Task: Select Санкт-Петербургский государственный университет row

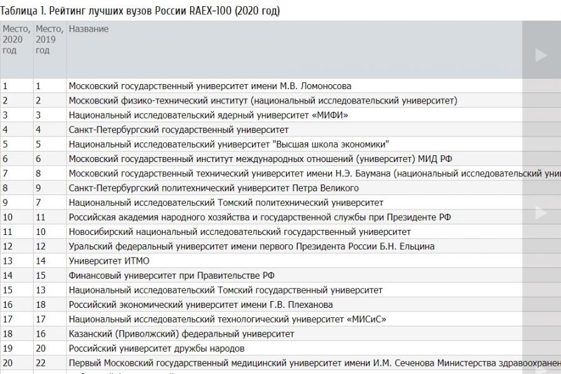Action: 178,130
